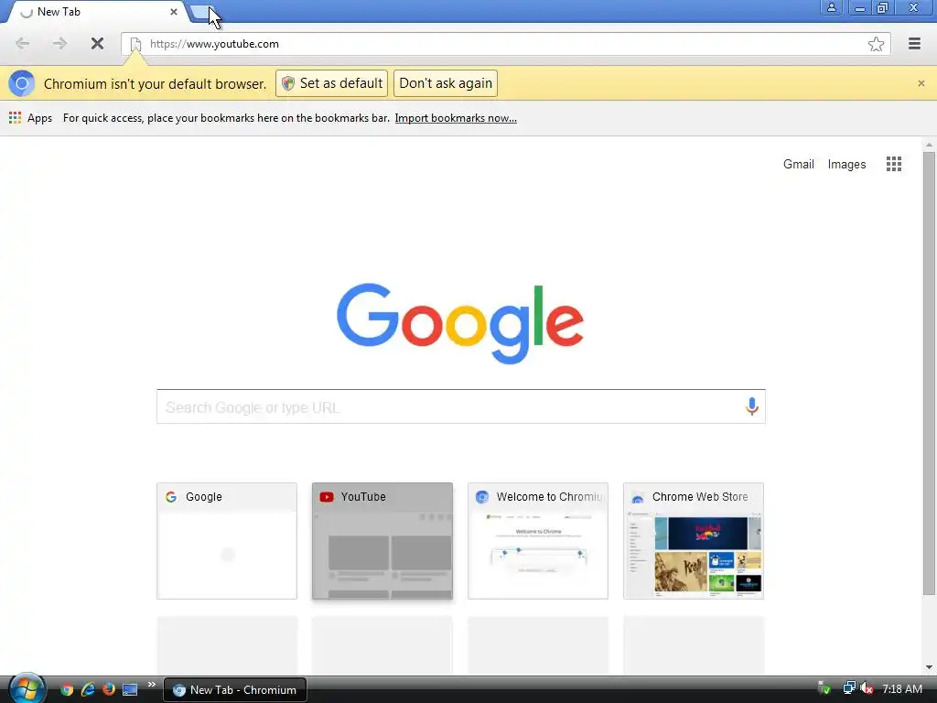Click the Google search box
This screenshot has height=703, width=937.
coord(461,406)
